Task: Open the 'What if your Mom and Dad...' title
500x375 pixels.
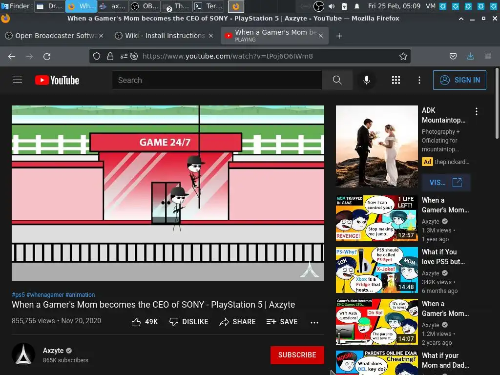Action: (x=445, y=360)
